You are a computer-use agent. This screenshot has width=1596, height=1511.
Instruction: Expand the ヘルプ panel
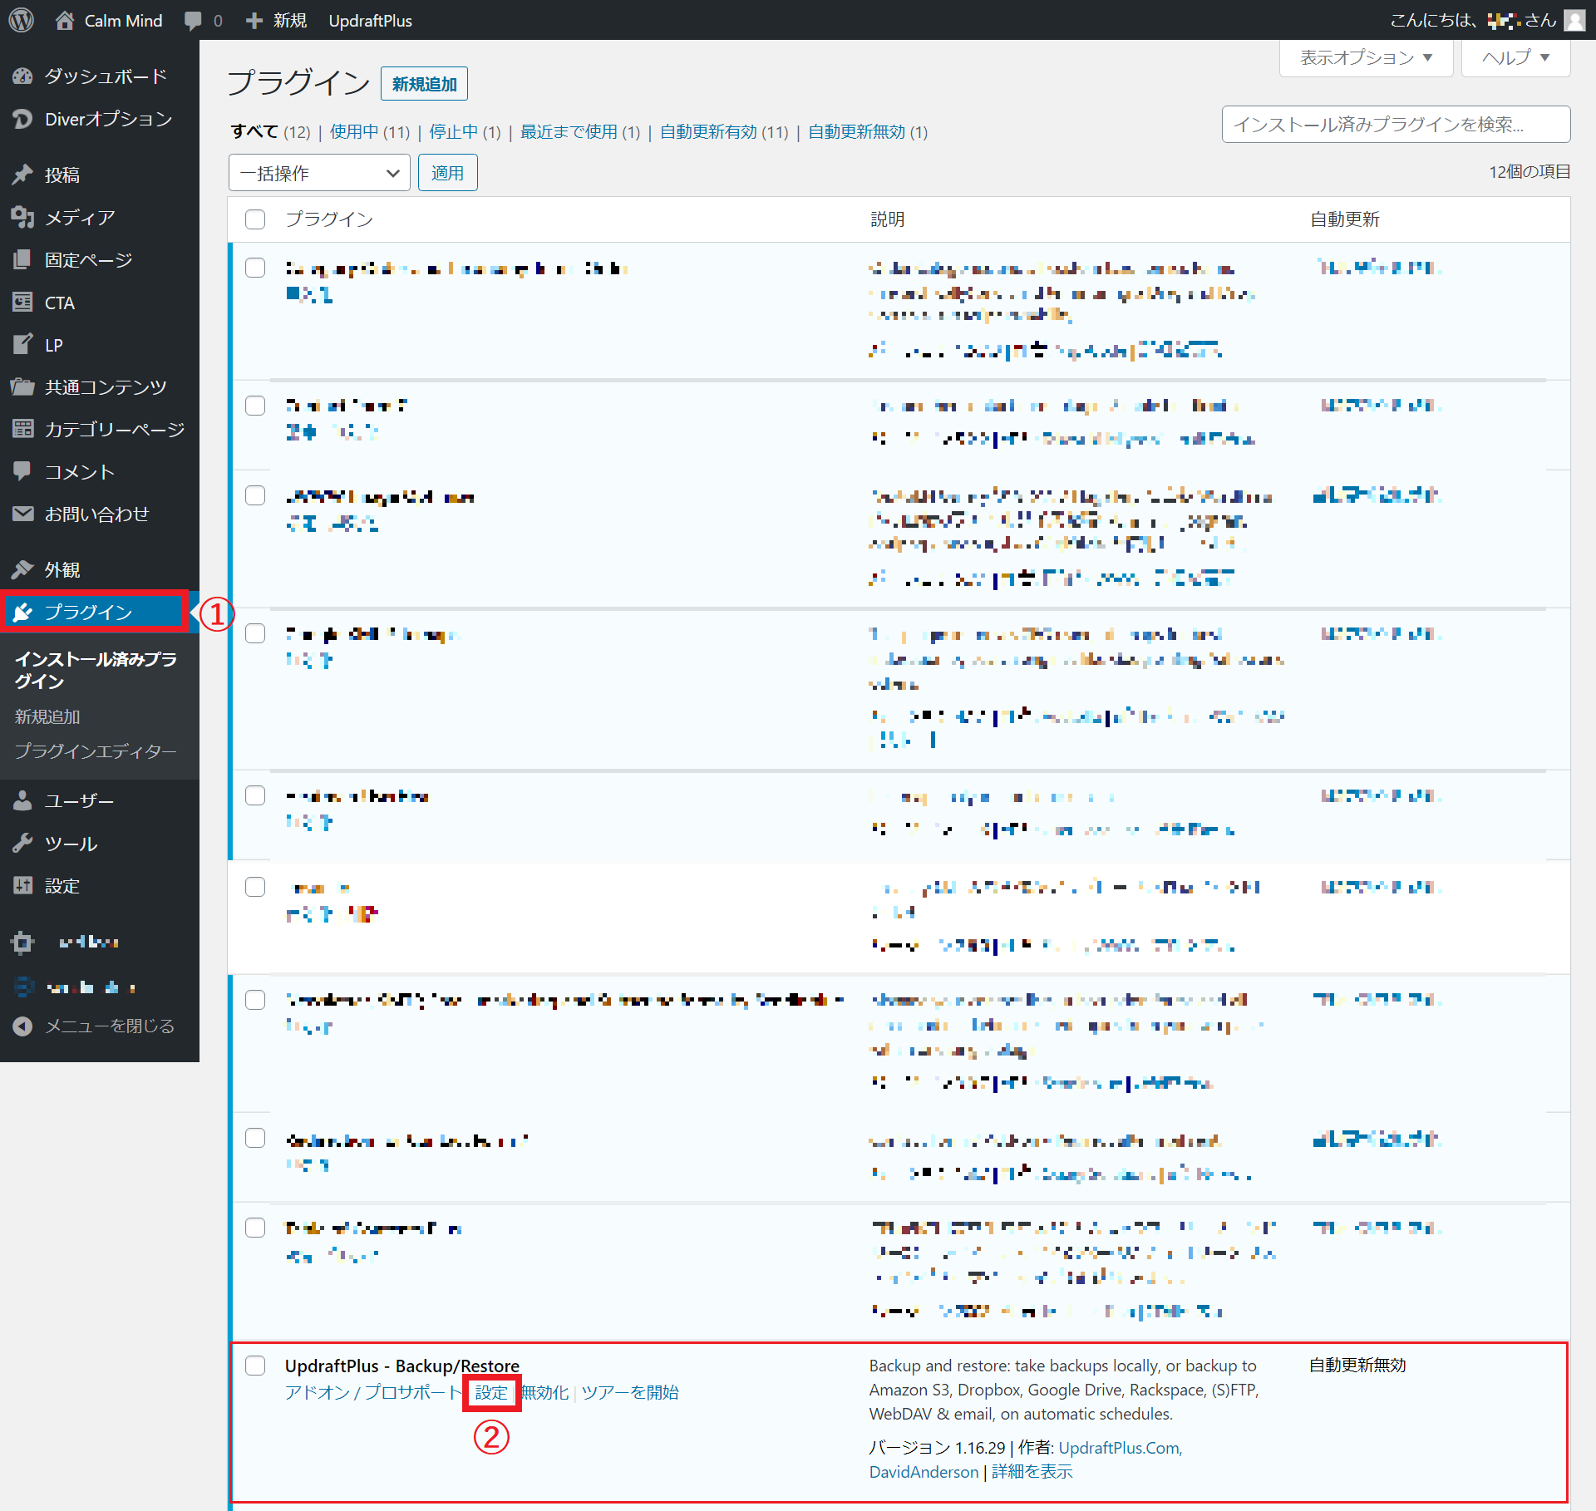(x=1515, y=57)
